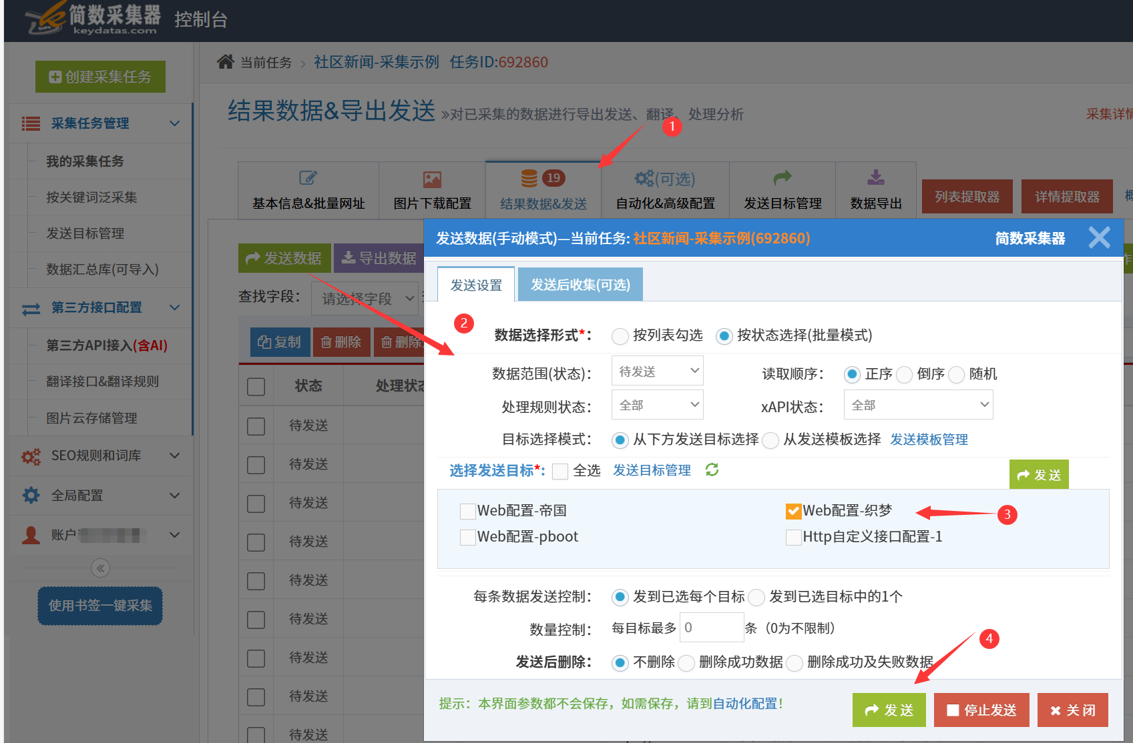Click the SEO规则和词库 gears icon

(x=31, y=456)
